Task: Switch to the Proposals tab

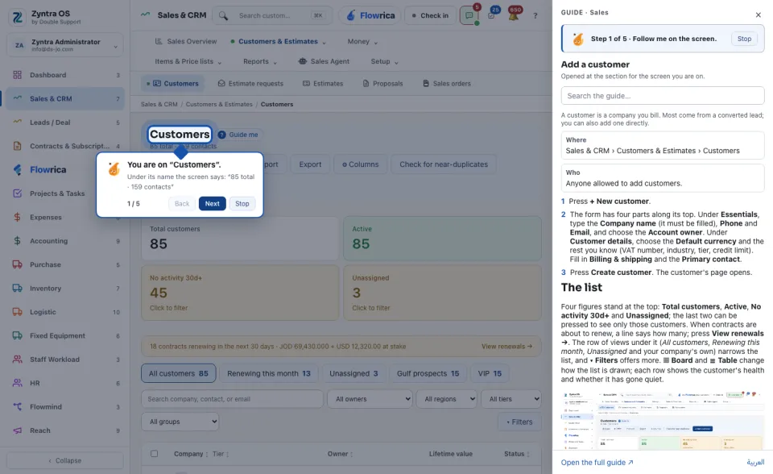Action: 382,84
